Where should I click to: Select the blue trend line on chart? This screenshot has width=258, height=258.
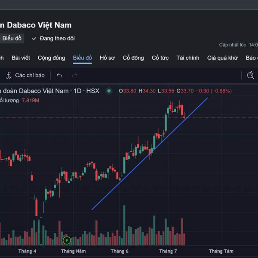(149, 154)
